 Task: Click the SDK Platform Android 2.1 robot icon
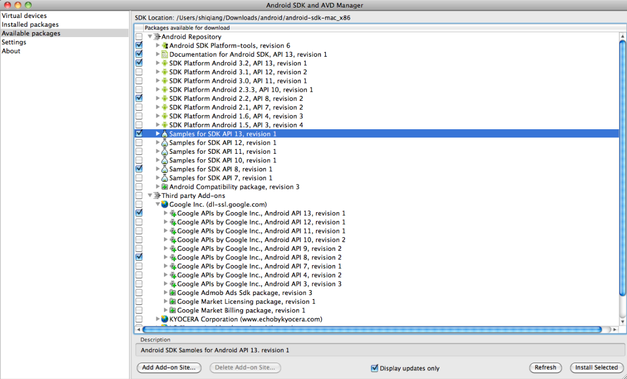click(x=165, y=107)
